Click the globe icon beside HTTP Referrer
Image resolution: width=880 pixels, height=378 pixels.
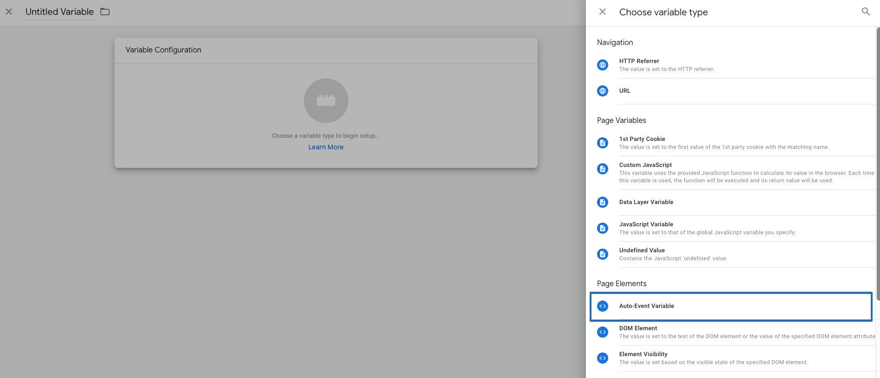click(603, 65)
